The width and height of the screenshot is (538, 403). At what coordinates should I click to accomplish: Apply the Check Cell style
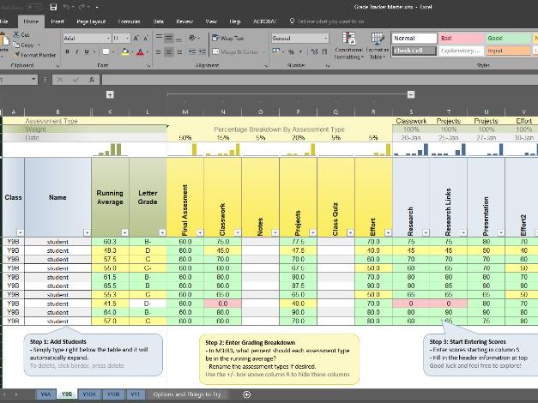pos(413,51)
